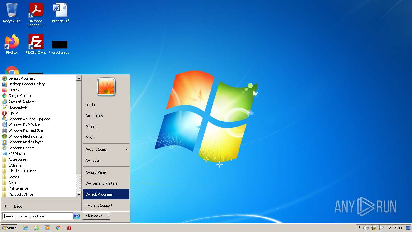Select the thosethank... desktop file
412x232 pixels.
60,47
